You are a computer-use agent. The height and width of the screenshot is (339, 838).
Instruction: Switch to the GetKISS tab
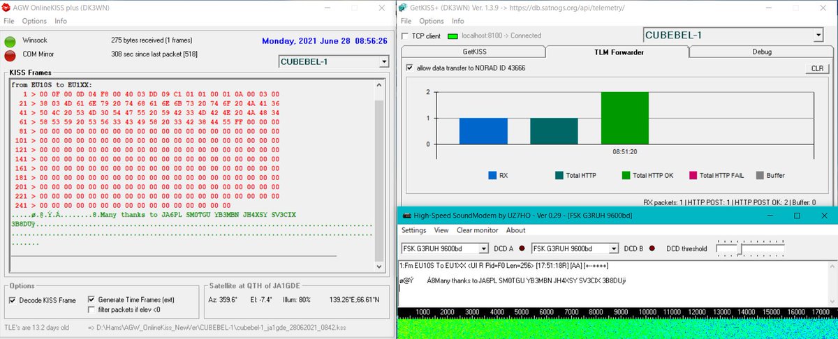pos(473,52)
